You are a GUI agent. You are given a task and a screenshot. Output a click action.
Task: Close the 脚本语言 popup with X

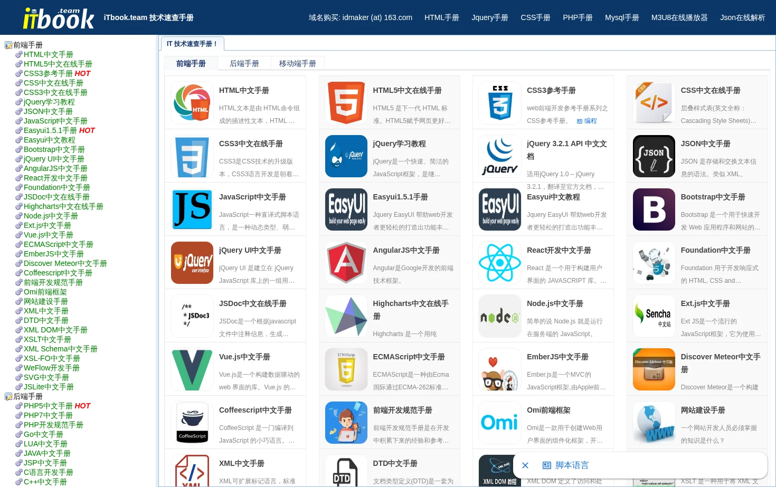tap(525, 465)
